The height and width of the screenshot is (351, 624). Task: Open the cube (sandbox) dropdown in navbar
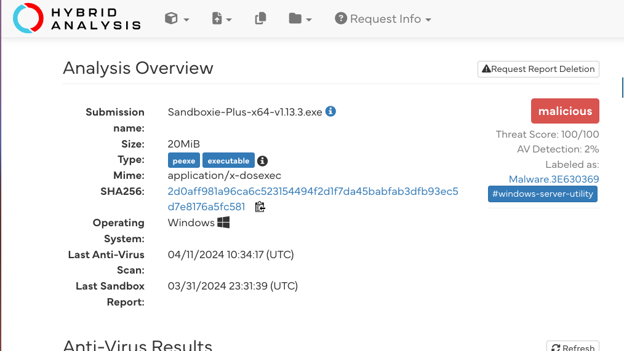[177, 19]
